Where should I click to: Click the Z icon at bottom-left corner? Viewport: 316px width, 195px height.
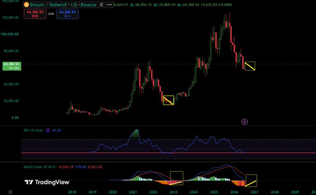coord(10,192)
